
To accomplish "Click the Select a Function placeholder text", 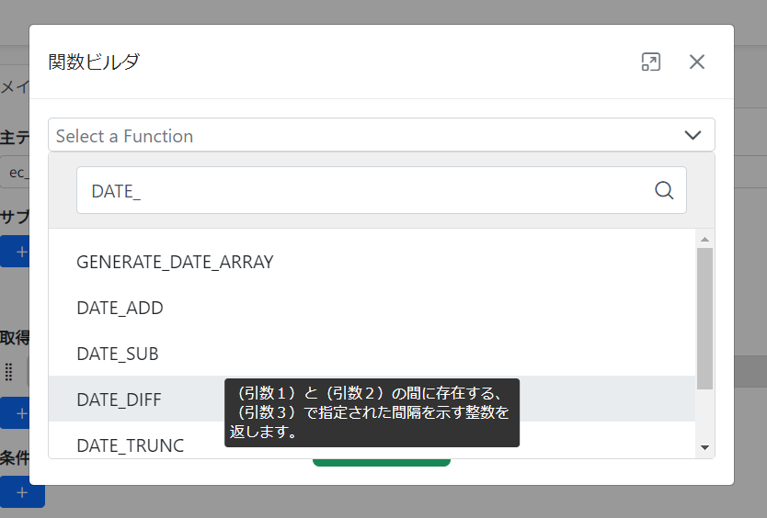I will pyautogui.click(x=125, y=136).
